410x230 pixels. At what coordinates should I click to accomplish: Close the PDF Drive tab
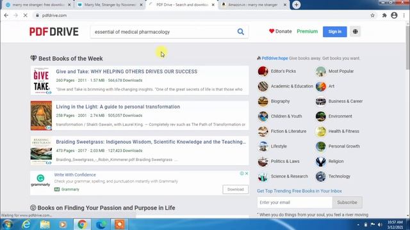click(213, 4)
